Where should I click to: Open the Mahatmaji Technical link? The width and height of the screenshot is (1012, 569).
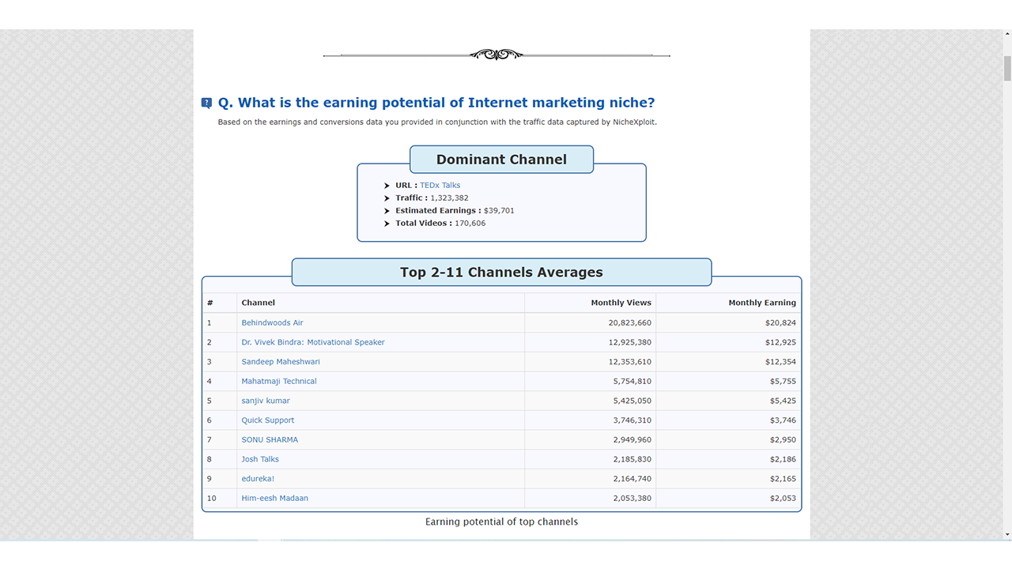279,381
